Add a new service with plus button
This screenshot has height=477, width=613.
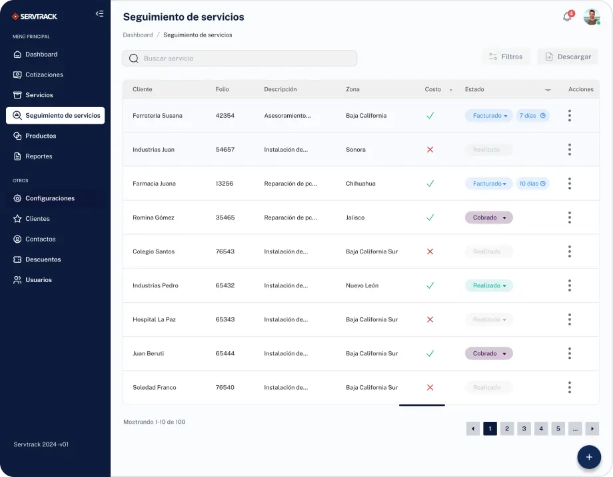coord(589,457)
